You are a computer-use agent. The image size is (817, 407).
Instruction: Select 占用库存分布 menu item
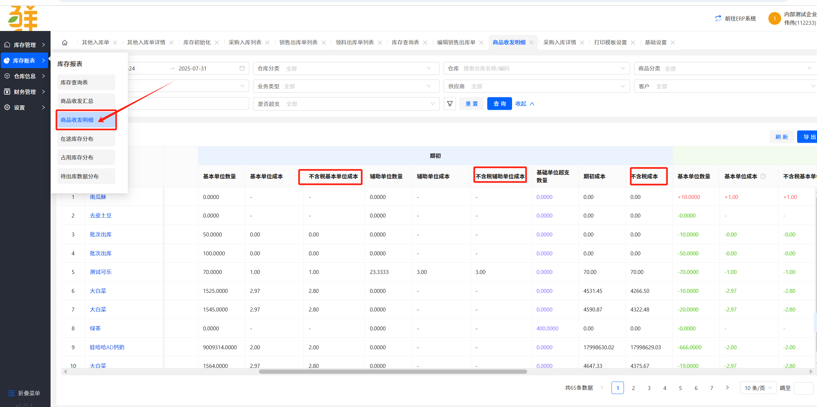point(86,158)
